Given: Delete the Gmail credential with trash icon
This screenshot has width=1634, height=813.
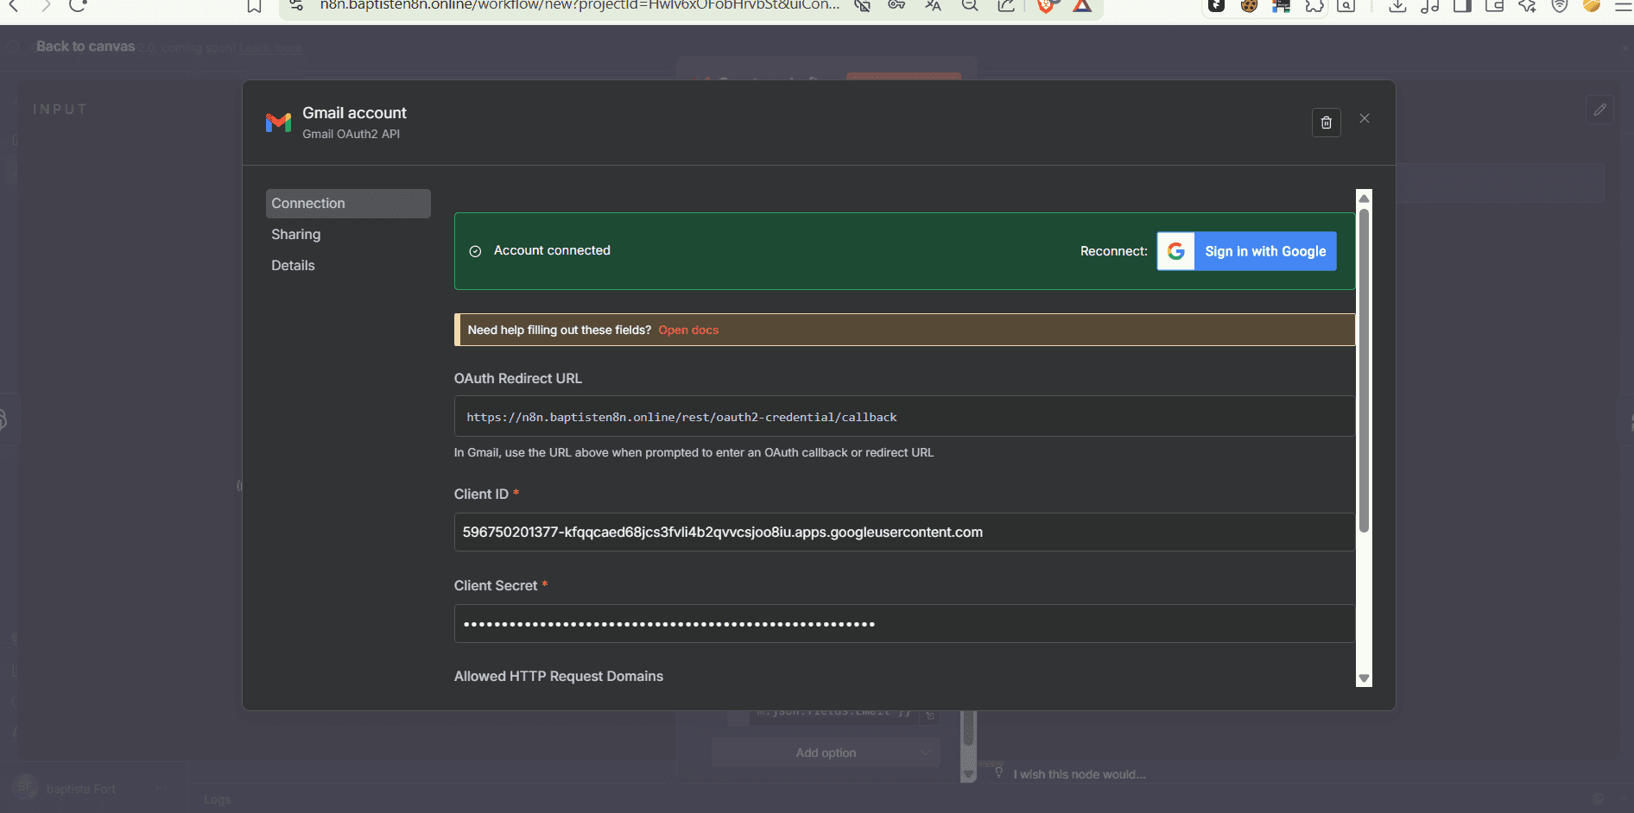Looking at the screenshot, I should tap(1327, 123).
